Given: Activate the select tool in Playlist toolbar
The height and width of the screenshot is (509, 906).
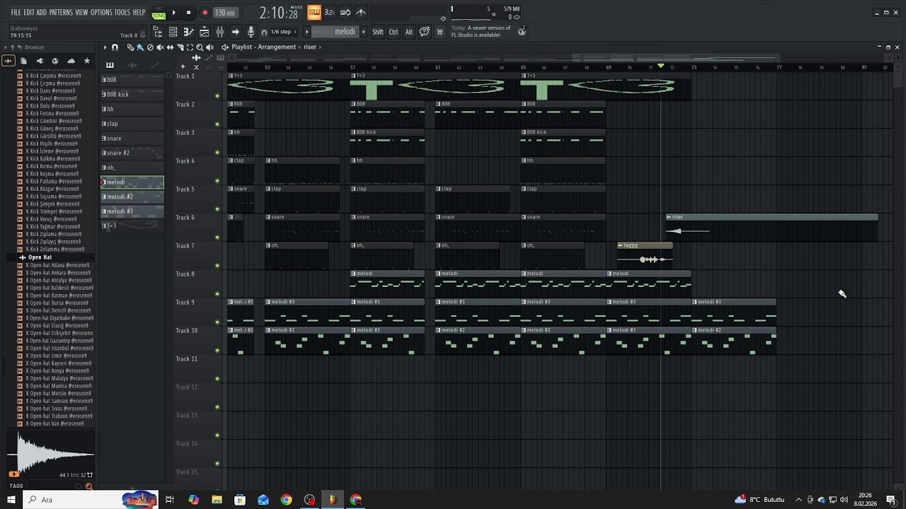Looking at the screenshot, I should (190, 47).
